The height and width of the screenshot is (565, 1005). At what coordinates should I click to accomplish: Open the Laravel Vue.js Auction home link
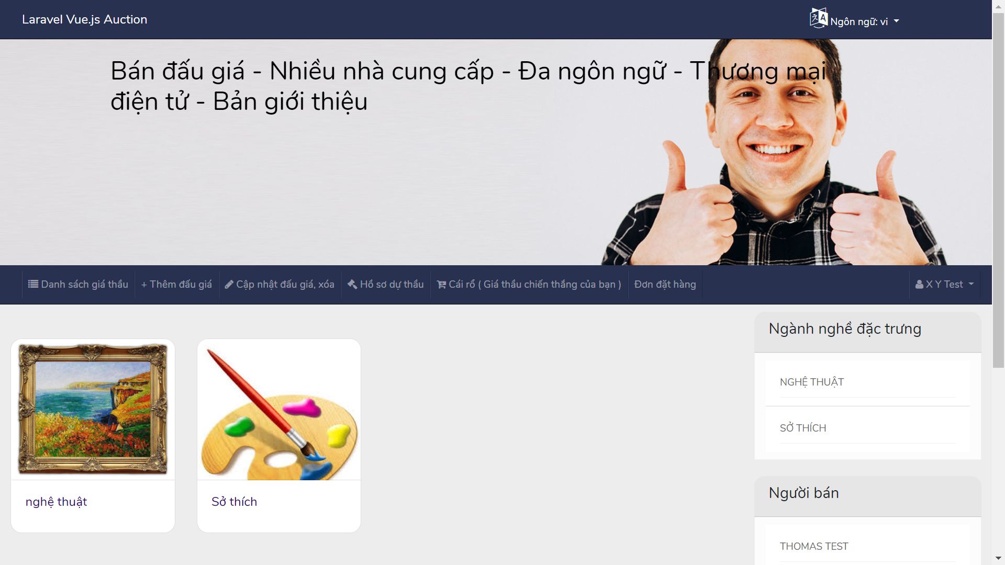(84, 19)
